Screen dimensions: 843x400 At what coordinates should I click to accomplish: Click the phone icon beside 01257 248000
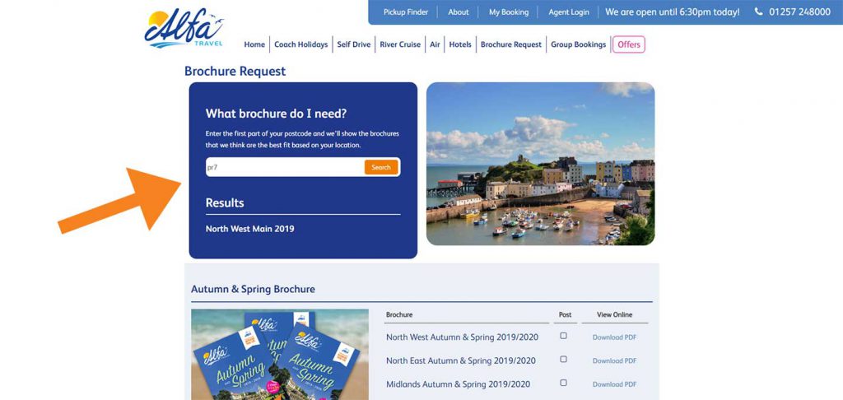pos(758,12)
